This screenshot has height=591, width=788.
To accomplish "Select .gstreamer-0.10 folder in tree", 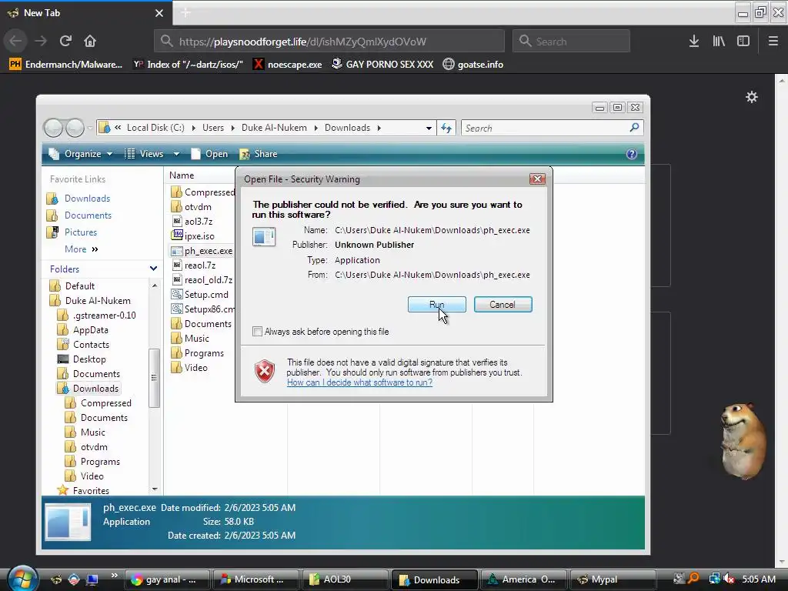I will (104, 315).
